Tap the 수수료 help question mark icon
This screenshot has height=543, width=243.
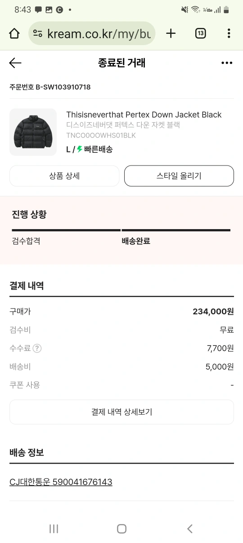click(37, 348)
